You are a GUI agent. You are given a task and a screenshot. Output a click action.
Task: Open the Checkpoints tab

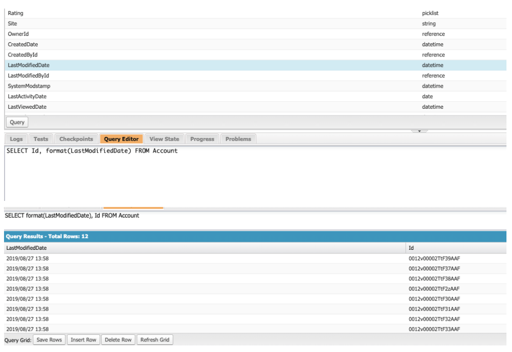76,139
